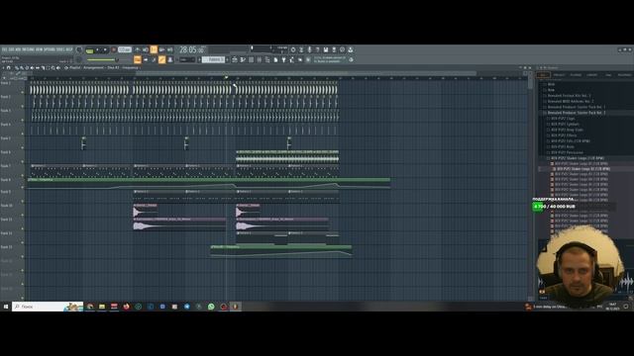
Task: Click the plus button next to Pattern 3
Action: [227, 59]
